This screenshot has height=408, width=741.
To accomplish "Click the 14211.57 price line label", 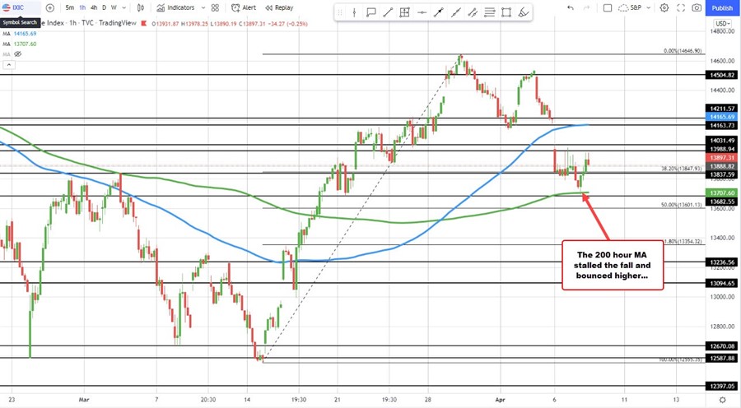I will pyautogui.click(x=721, y=109).
